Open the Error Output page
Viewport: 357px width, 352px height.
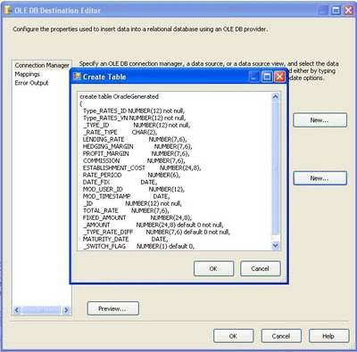[31, 83]
